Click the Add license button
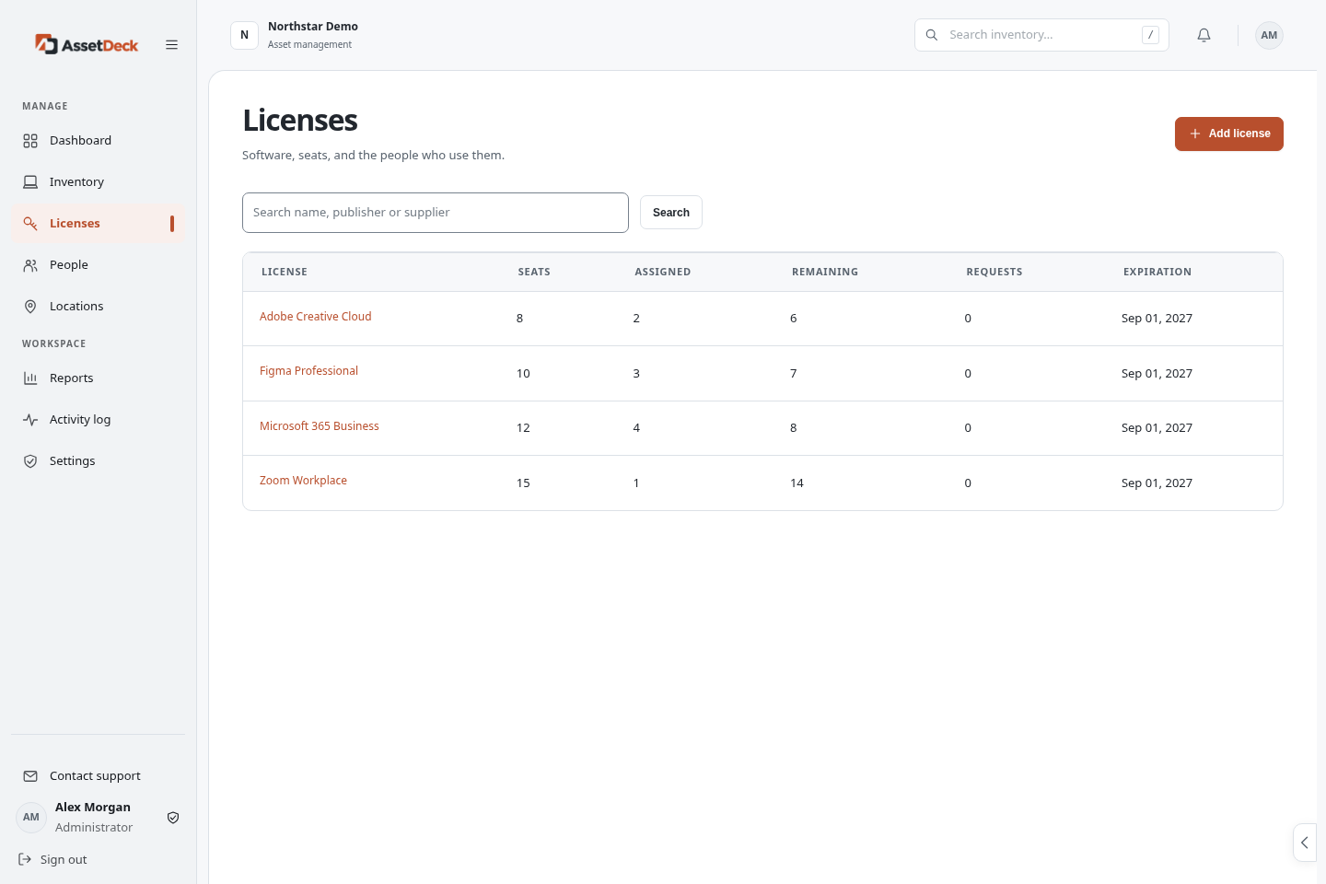This screenshot has height=884, width=1326. pyautogui.click(x=1228, y=134)
